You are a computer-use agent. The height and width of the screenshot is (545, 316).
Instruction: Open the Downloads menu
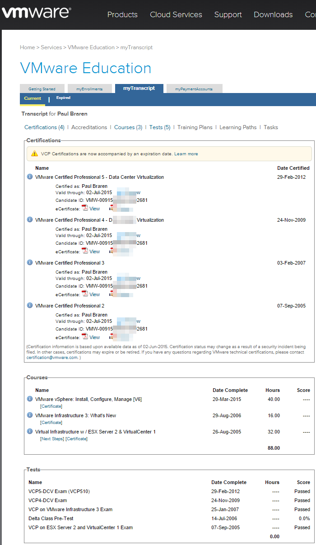click(x=273, y=14)
